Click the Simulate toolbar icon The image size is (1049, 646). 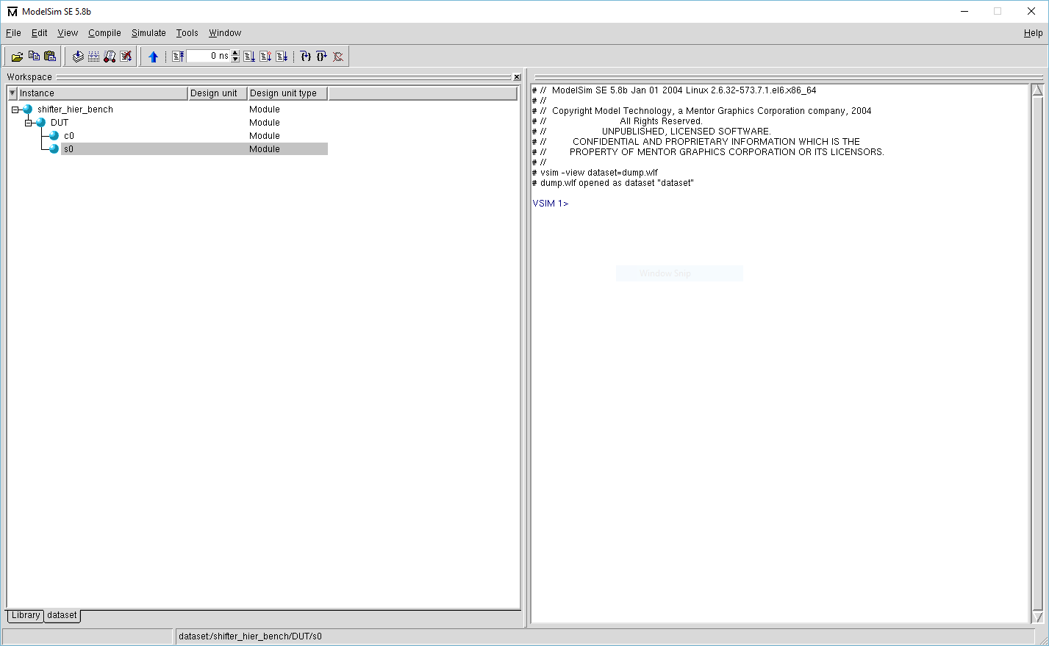coord(110,56)
